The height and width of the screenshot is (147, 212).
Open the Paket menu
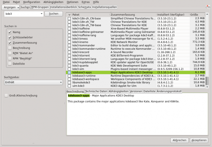tap(16, 2)
